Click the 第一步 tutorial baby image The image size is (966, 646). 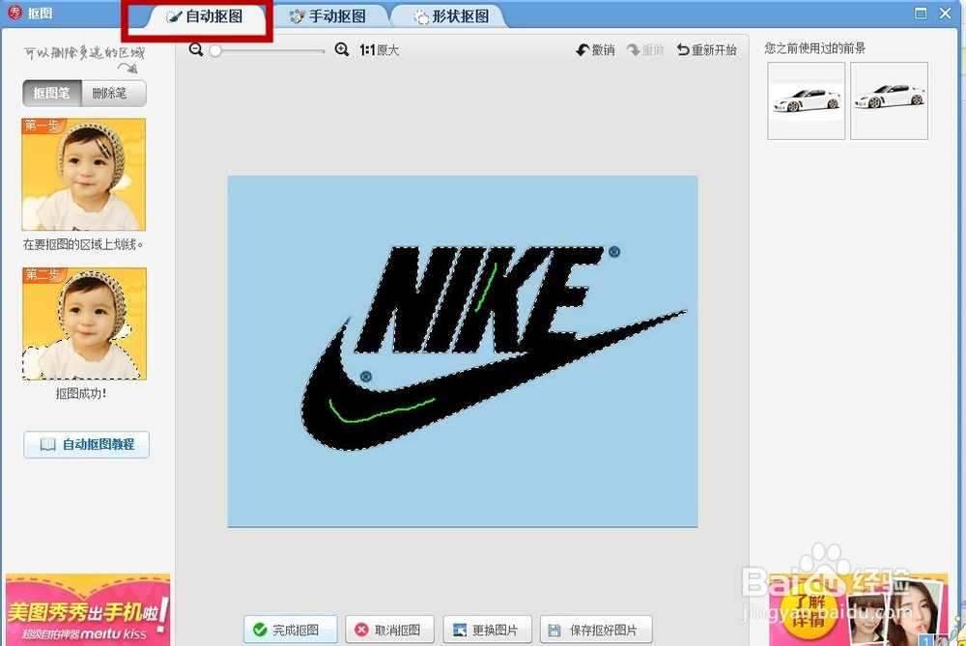pos(84,174)
